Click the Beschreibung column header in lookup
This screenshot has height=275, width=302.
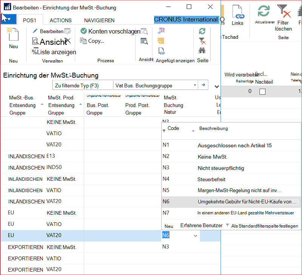point(213,128)
